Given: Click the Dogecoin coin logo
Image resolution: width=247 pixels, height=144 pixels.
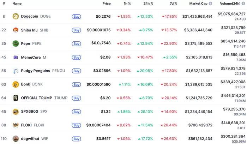Looking at the screenshot, I should point(16,16).
